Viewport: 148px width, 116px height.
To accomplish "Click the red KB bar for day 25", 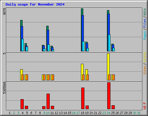I will pyautogui.click(x=113, y=107).
